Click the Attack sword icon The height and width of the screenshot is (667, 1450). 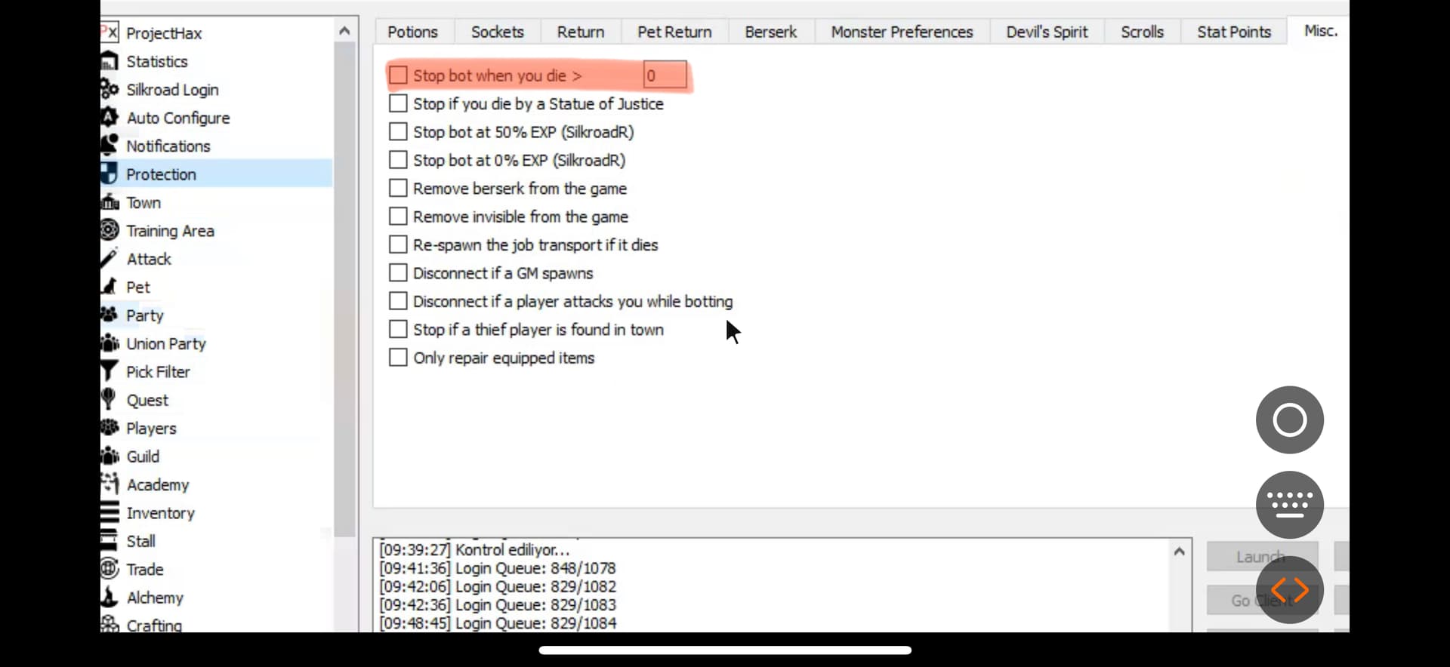pyautogui.click(x=110, y=259)
